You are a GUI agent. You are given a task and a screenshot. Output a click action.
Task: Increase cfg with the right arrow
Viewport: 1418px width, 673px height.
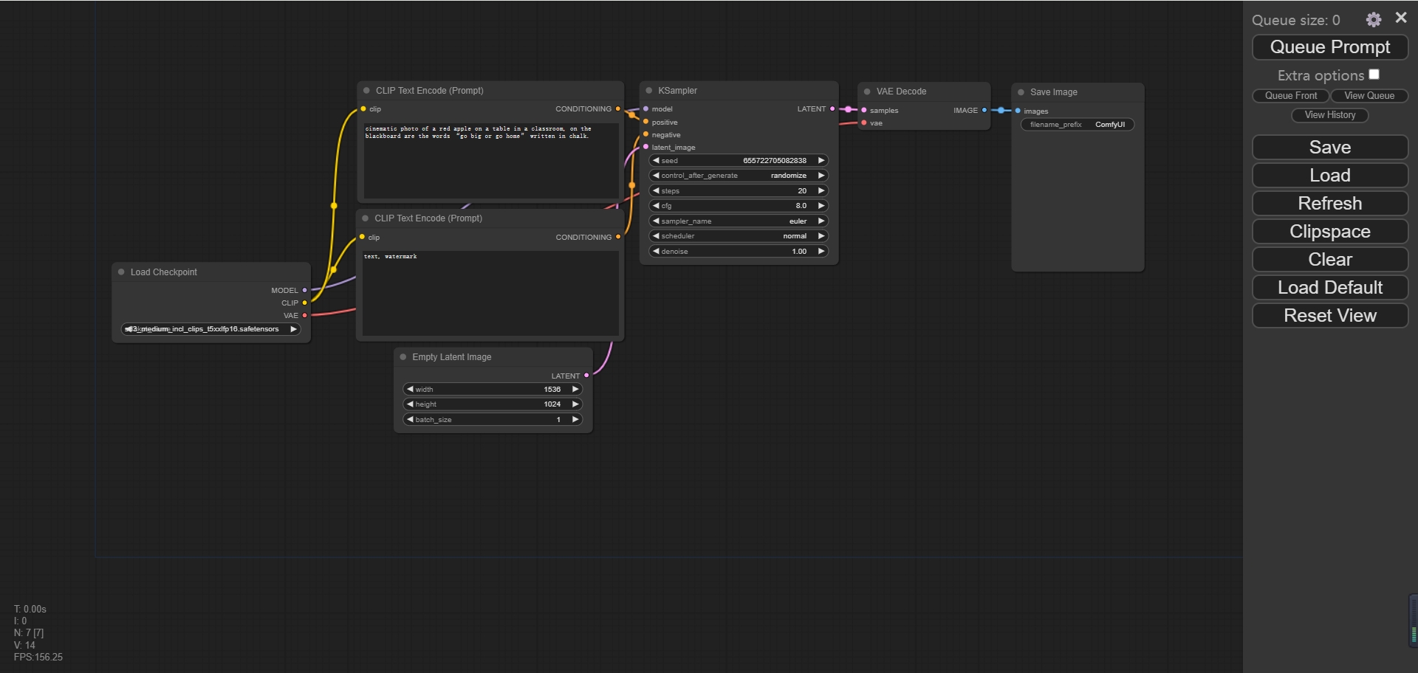(821, 206)
